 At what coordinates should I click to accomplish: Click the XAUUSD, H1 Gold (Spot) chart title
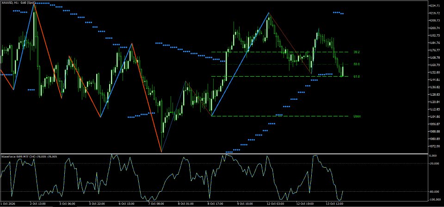(x=18, y=2)
